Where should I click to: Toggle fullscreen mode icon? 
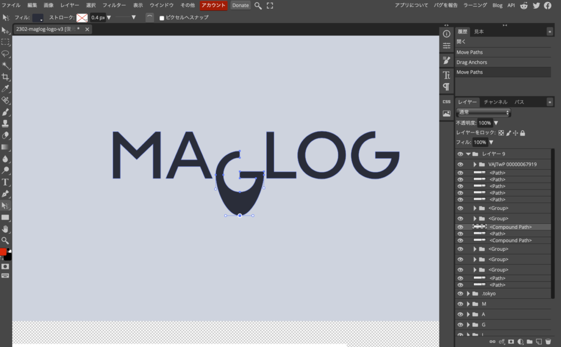click(x=270, y=5)
